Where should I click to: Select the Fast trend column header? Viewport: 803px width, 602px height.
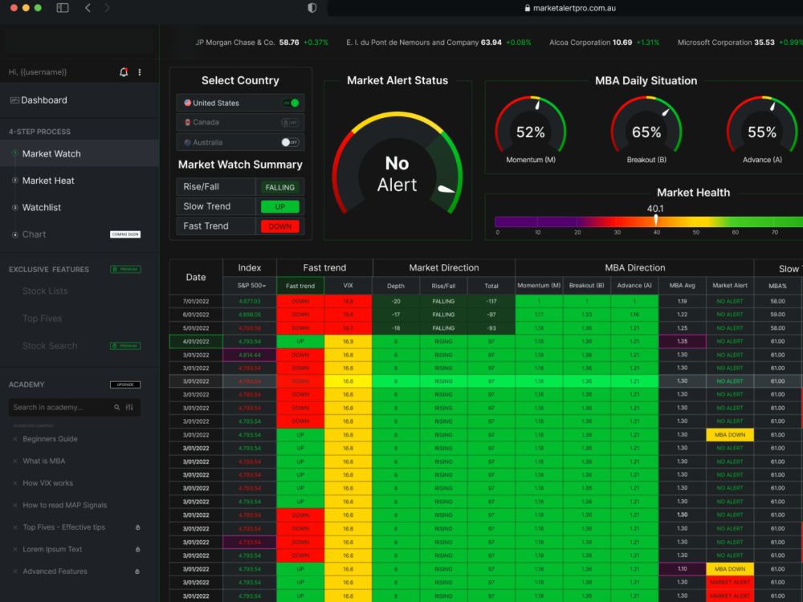tap(300, 286)
